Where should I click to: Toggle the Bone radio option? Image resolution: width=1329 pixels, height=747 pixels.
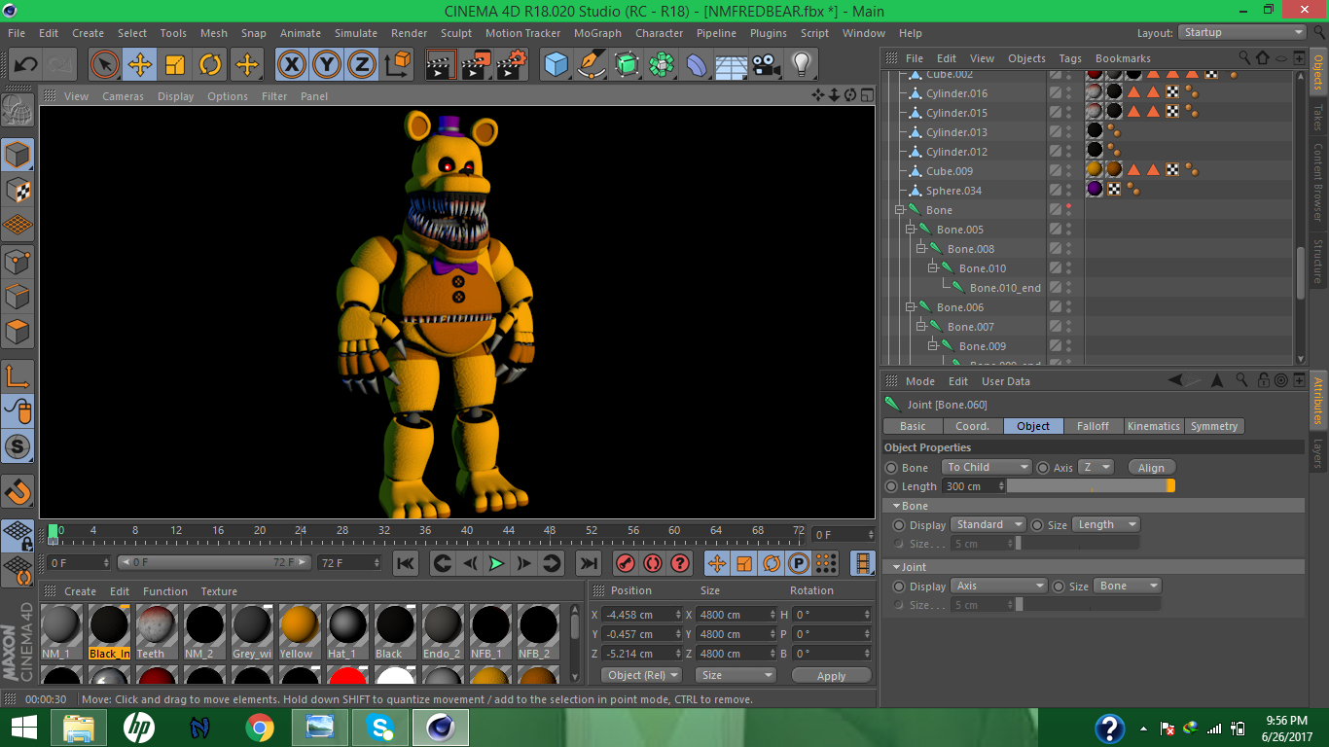pyautogui.click(x=891, y=468)
